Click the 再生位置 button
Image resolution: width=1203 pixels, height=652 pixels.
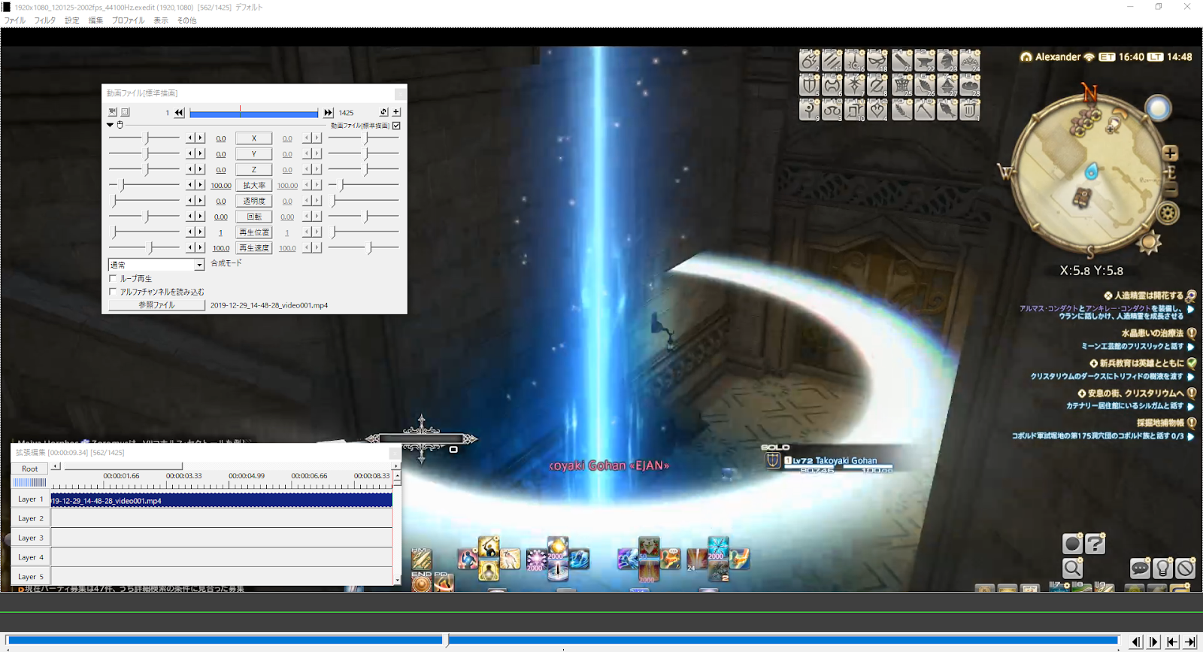click(x=254, y=232)
